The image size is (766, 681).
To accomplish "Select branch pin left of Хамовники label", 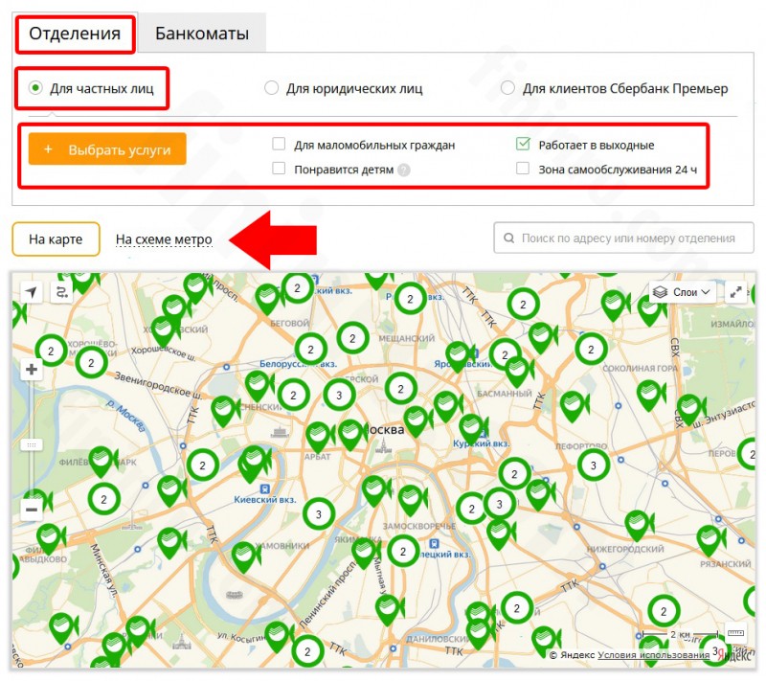I will 244,556.
